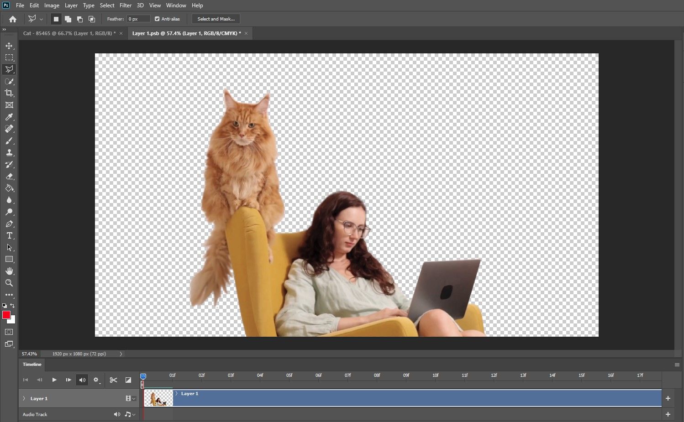Select the Type tool
Screen dimensions: 684x422
coord(9,235)
